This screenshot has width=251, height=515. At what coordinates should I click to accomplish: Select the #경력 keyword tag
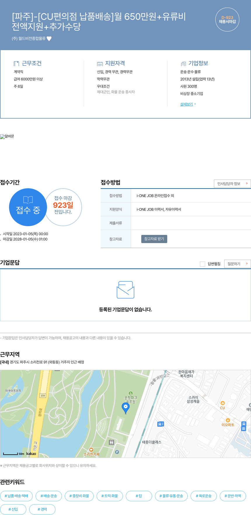[42, 509]
